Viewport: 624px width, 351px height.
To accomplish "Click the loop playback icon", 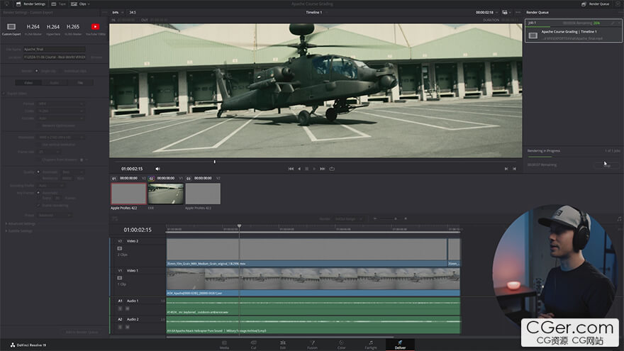I will (331, 169).
